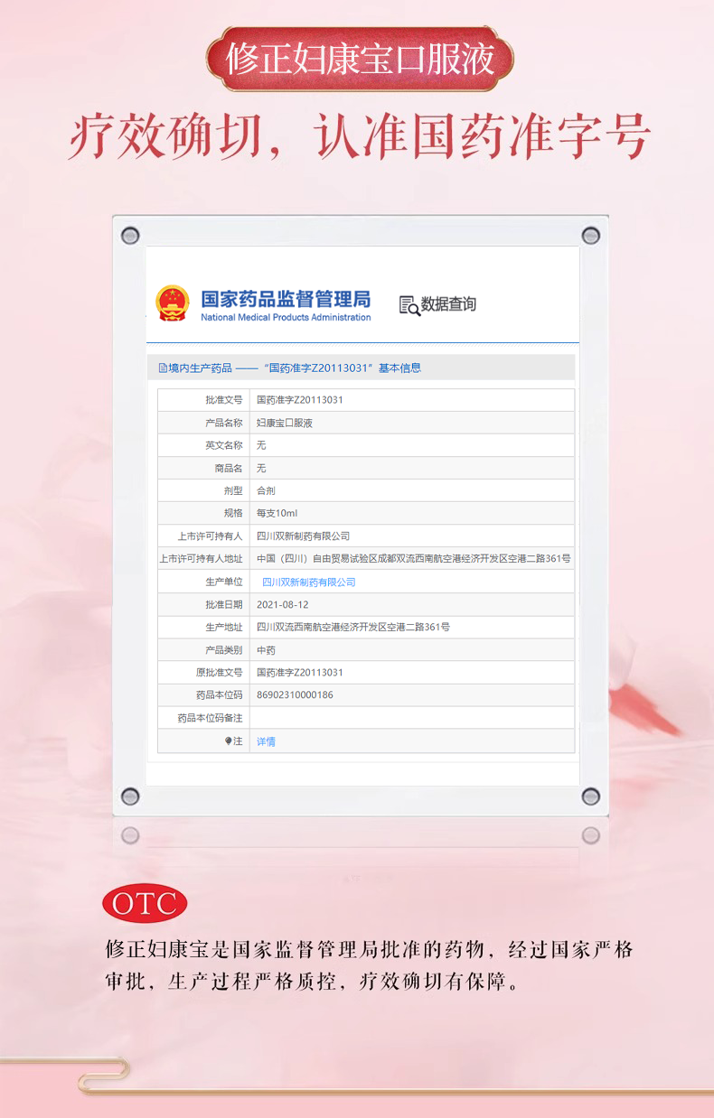Viewport: 714px width, 1118px height.
Task: Open the 详情 link in 注 row
Action: pyautogui.click(x=266, y=741)
